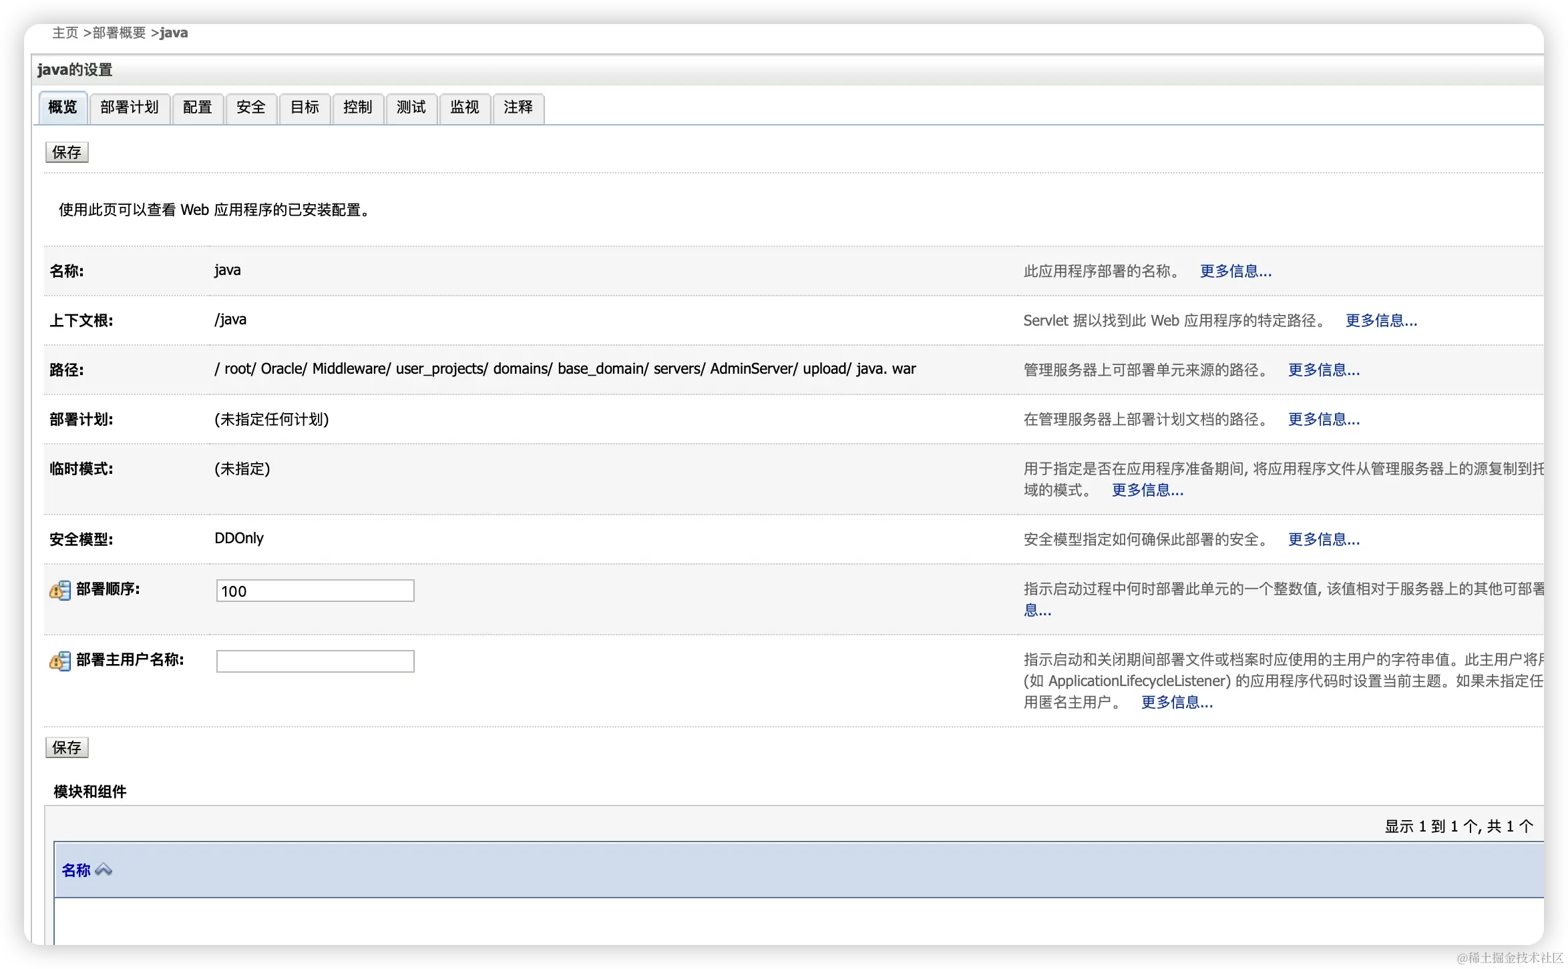1568x969 pixels.
Task: Click the sort arrow icon next to 名称 column
Action: (104, 870)
